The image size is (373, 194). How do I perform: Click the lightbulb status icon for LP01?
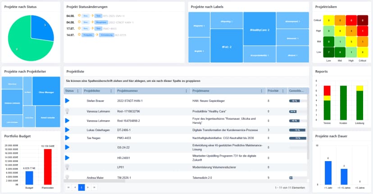pyautogui.click(x=67, y=167)
